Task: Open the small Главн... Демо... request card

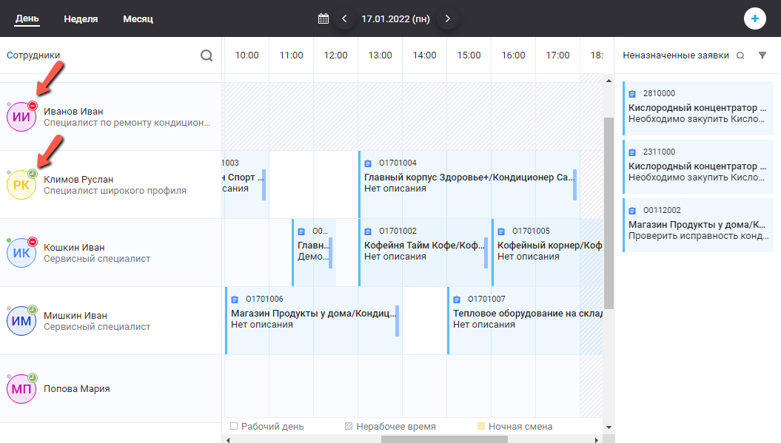Action: (313, 252)
